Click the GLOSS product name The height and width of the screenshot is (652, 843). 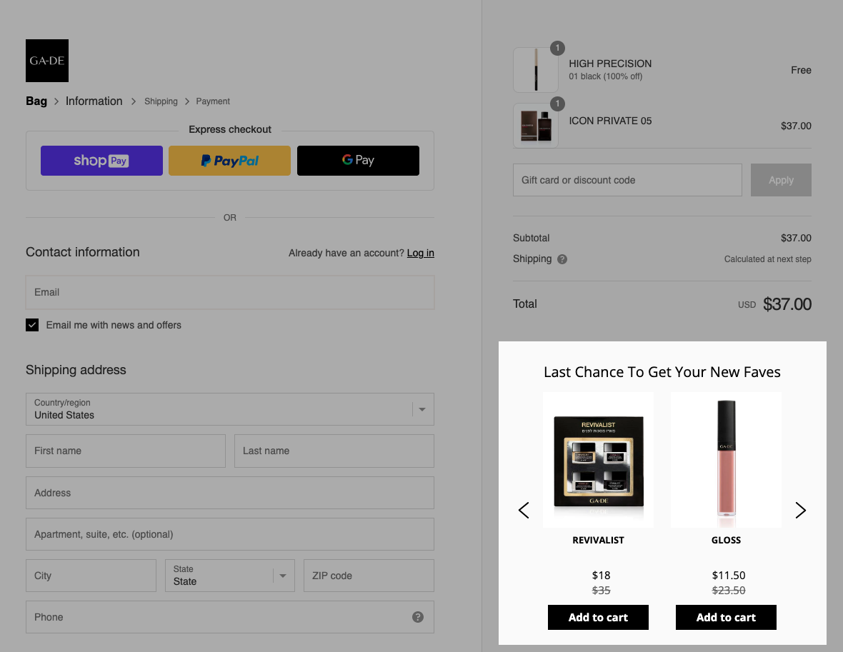(x=727, y=540)
